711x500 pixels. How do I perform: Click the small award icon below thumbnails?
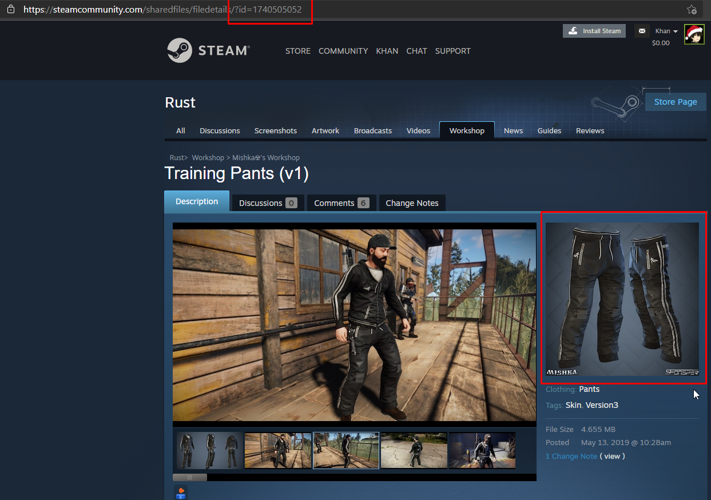(x=181, y=492)
